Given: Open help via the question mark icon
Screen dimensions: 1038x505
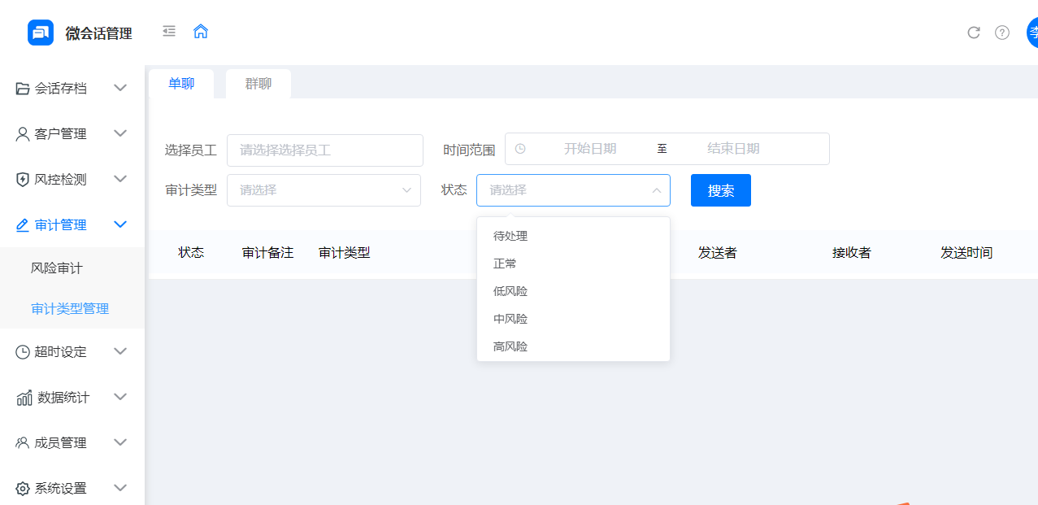Looking at the screenshot, I should [1001, 33].
